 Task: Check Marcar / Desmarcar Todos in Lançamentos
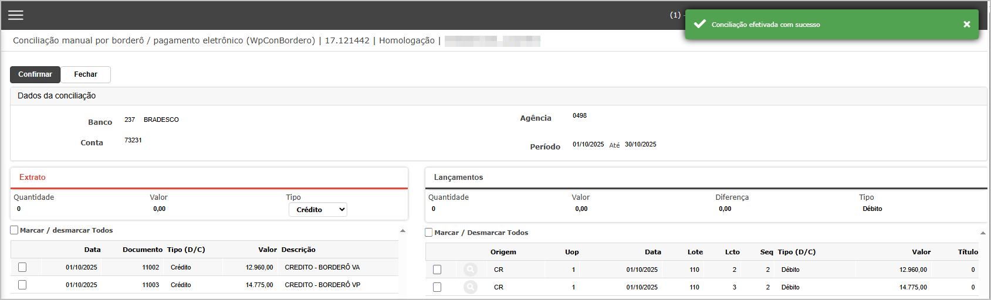pyautogui.click(x=429, y=233)
